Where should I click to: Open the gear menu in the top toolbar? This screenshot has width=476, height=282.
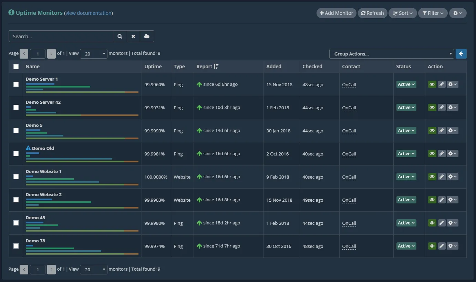click(x=457, y=13)
